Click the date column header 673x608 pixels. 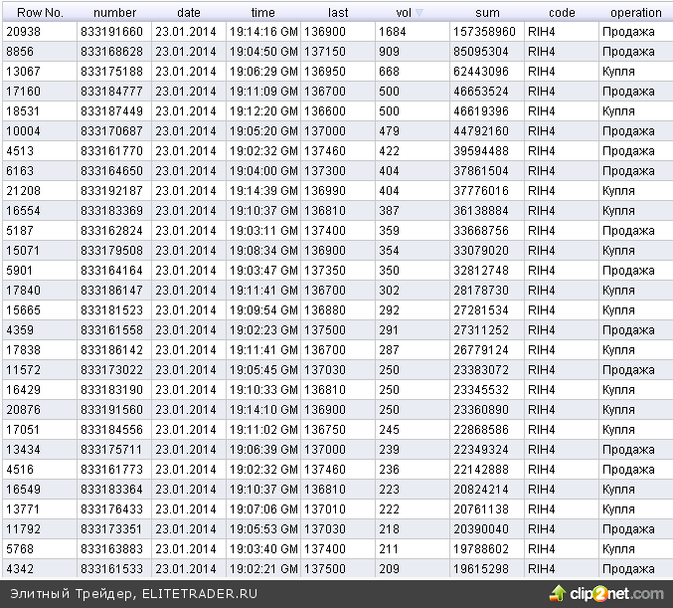point(188,13)
